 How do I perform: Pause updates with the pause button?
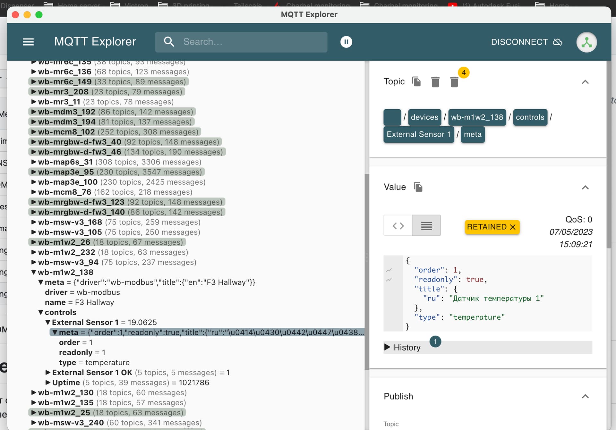point(346,42)
